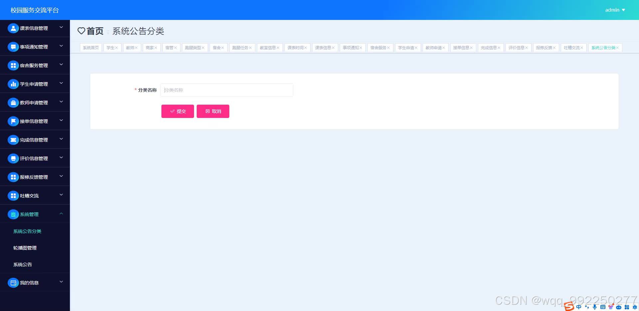Close the 教师 tab

136,48
